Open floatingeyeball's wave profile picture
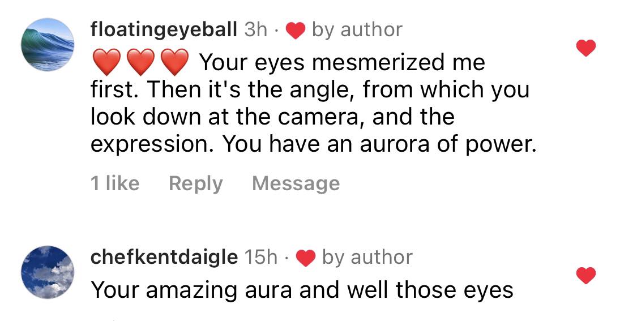The width and height of the screenshot is (637, 321). [x=48, y=45]
